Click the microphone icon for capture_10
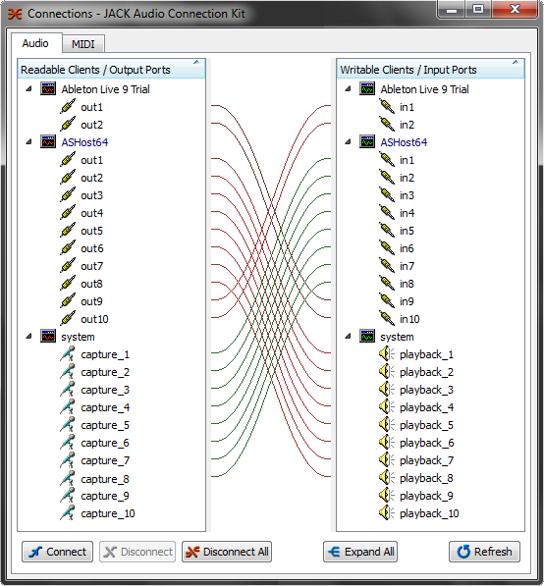This screenshot has width=544, height=586. [x=68, y=513]
